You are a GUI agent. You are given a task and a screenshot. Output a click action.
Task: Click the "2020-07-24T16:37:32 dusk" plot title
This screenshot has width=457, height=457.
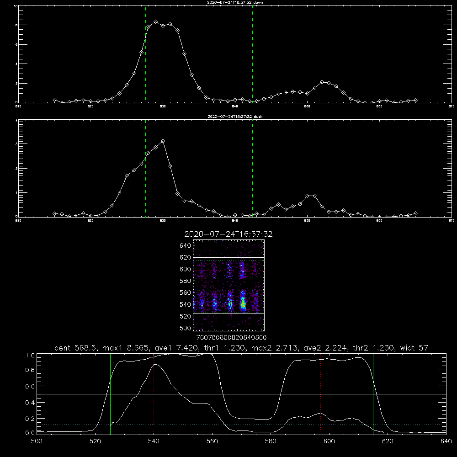click(235, 116)
